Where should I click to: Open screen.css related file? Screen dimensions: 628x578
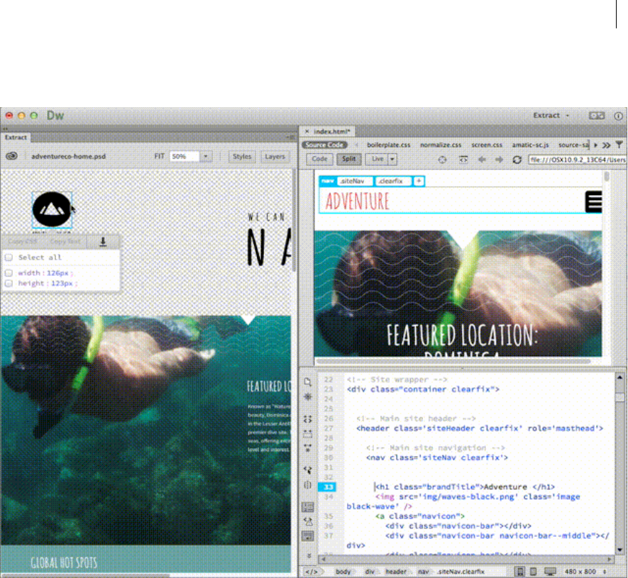[487, 145]
